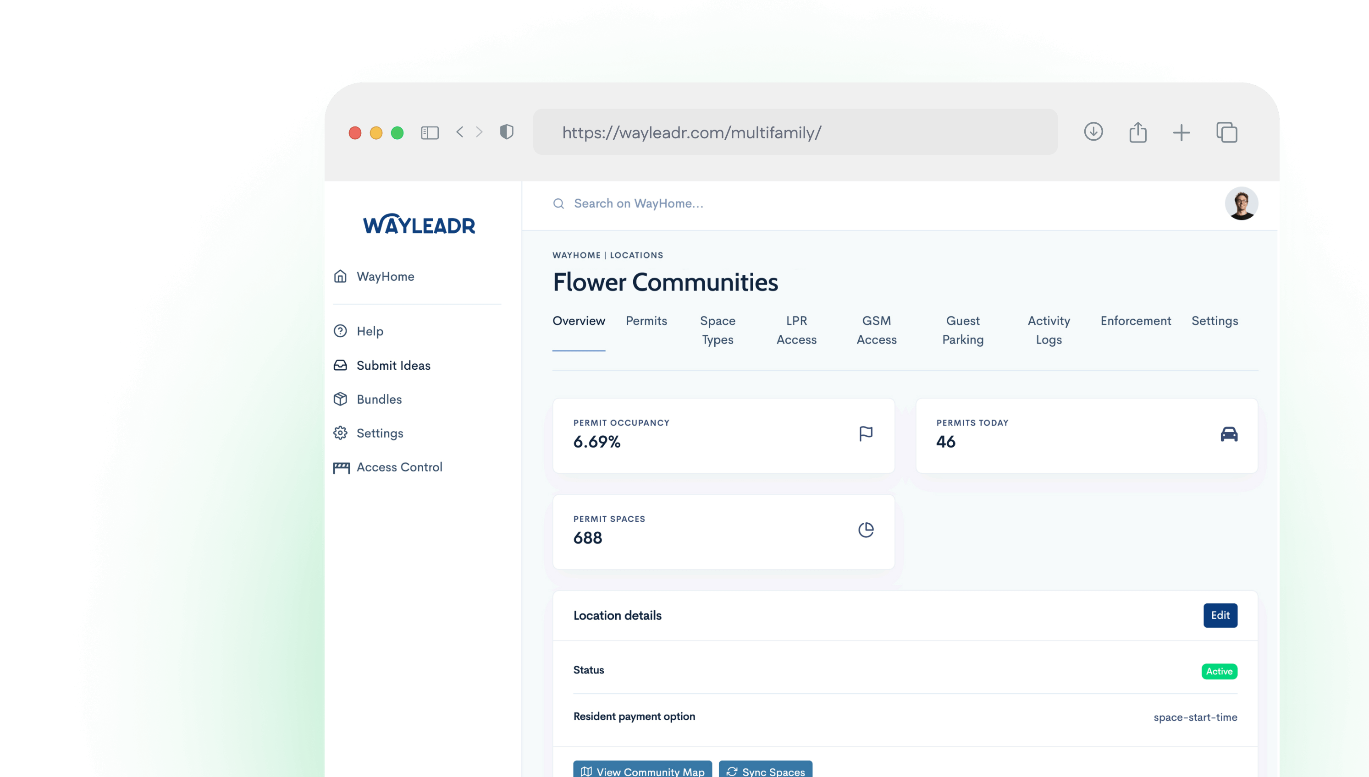Open the Bundles package icon
The width and height of the screenshot is (1369, 777).
tap(341, 399)
